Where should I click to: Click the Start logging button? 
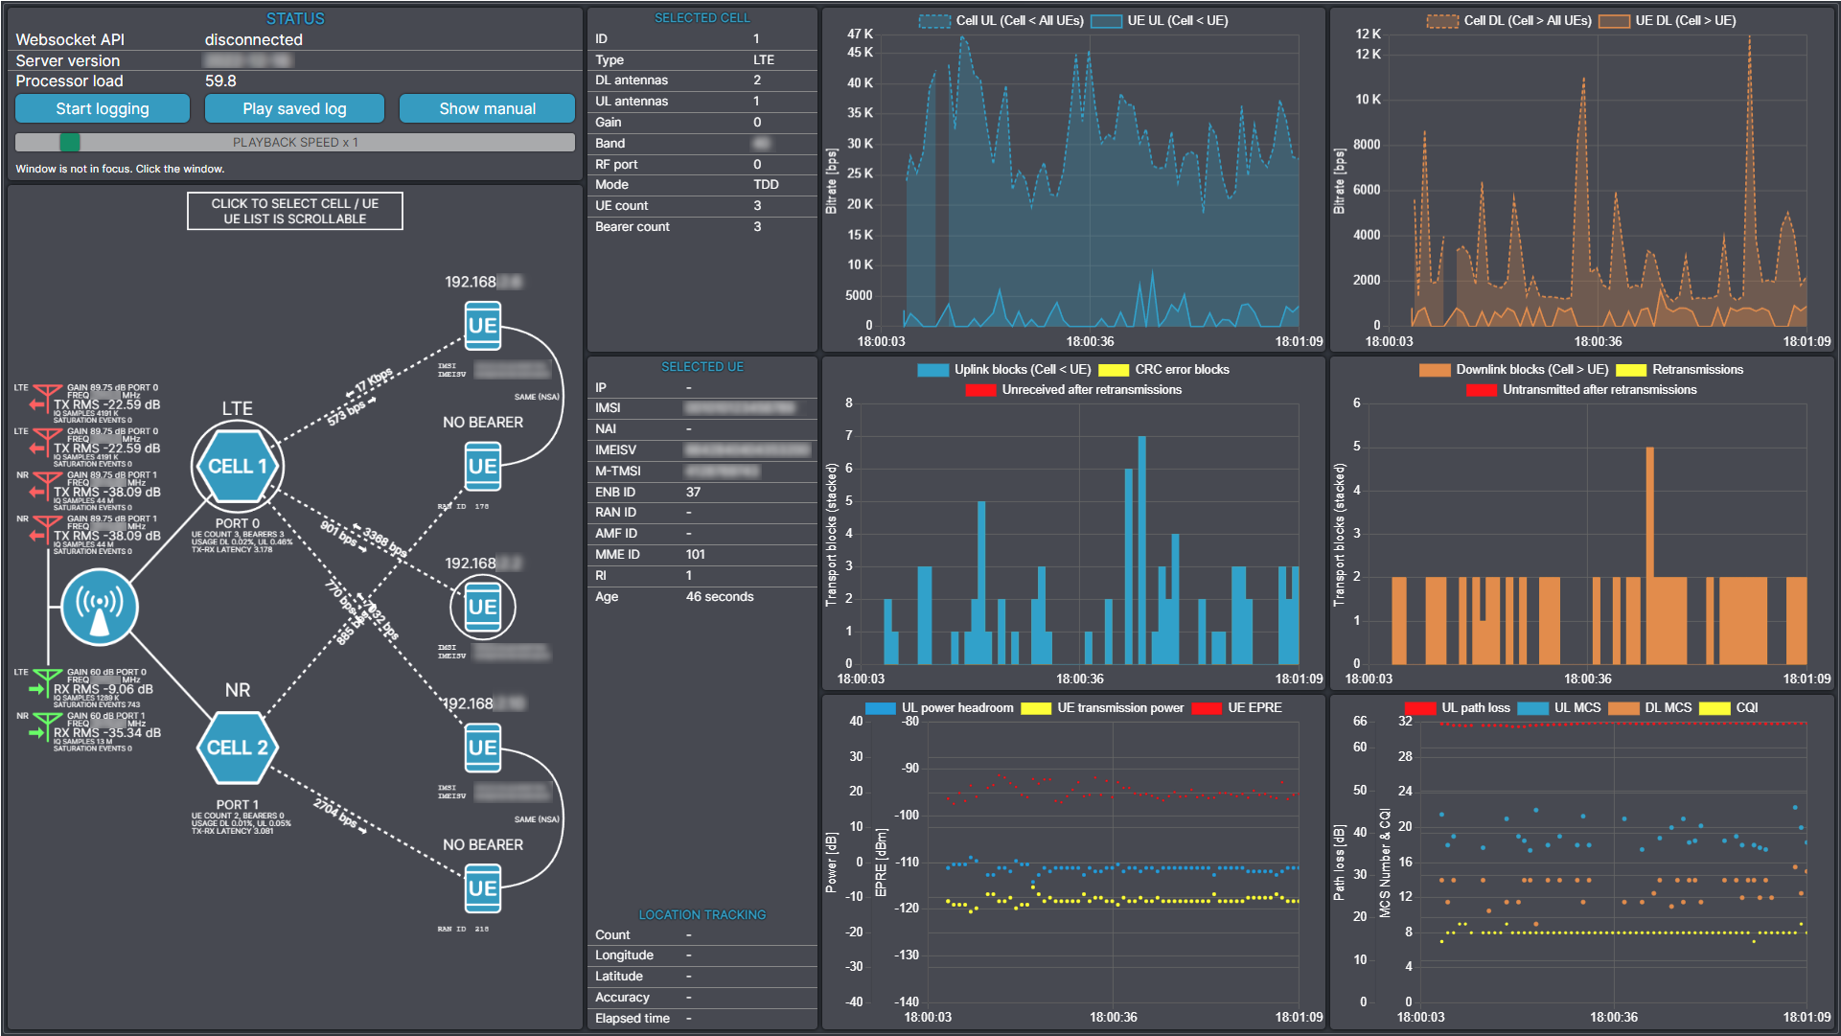[103, 109]
